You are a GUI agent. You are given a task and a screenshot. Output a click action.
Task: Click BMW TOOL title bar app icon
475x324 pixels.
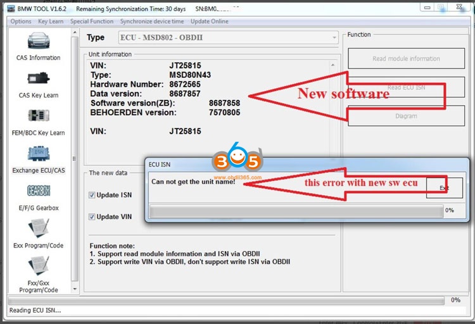(x=11, y=9)
